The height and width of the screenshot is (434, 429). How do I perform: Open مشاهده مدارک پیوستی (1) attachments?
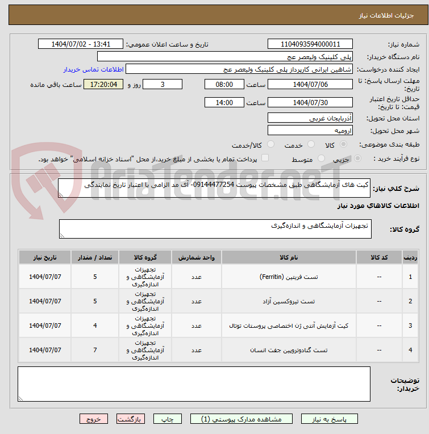(x=241, y=419)
